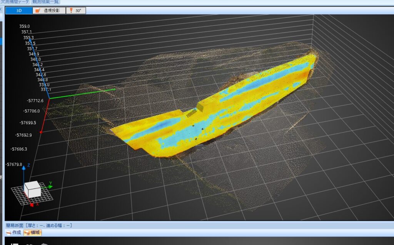Image resolution: width=394 pixels, height=245 pixels.
Task: Select the 30° angle setting button
Action: point(76,10)
